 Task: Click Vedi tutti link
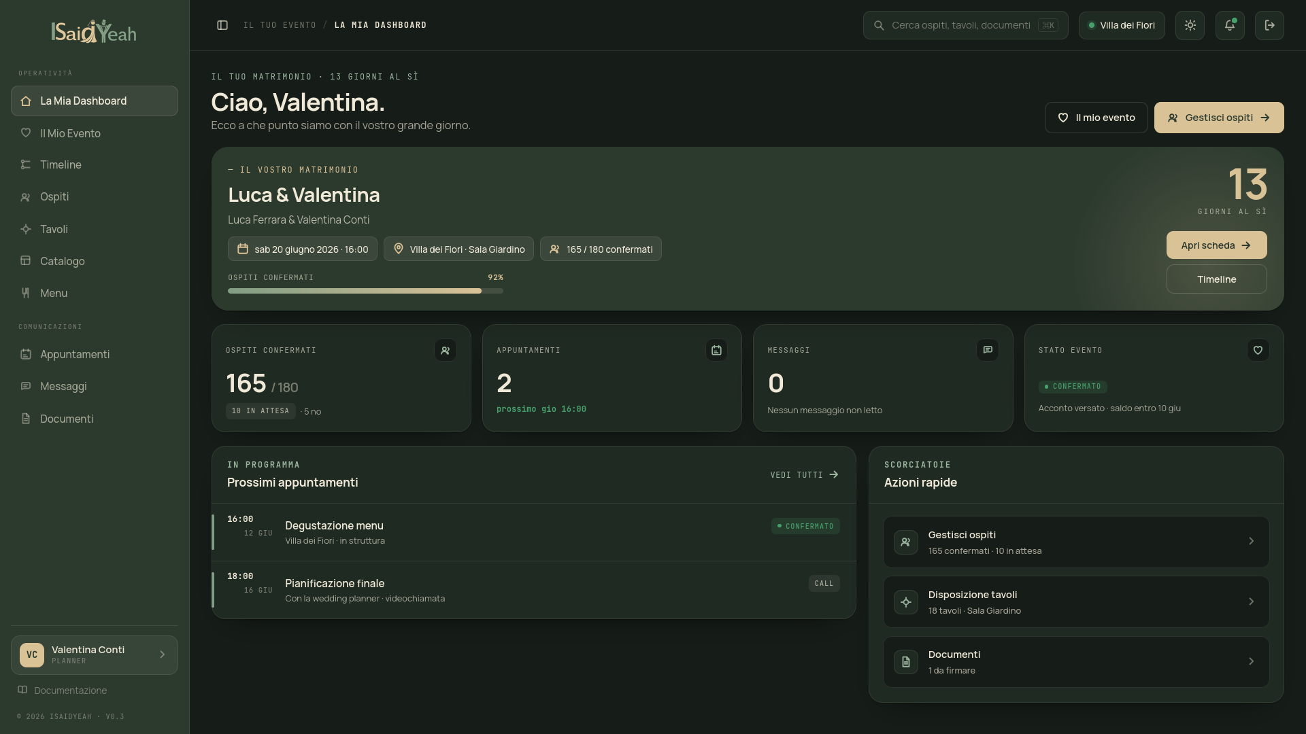[x=805, y=475]
